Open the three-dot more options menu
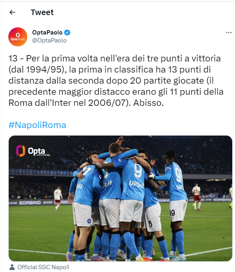 click(229, 33)
